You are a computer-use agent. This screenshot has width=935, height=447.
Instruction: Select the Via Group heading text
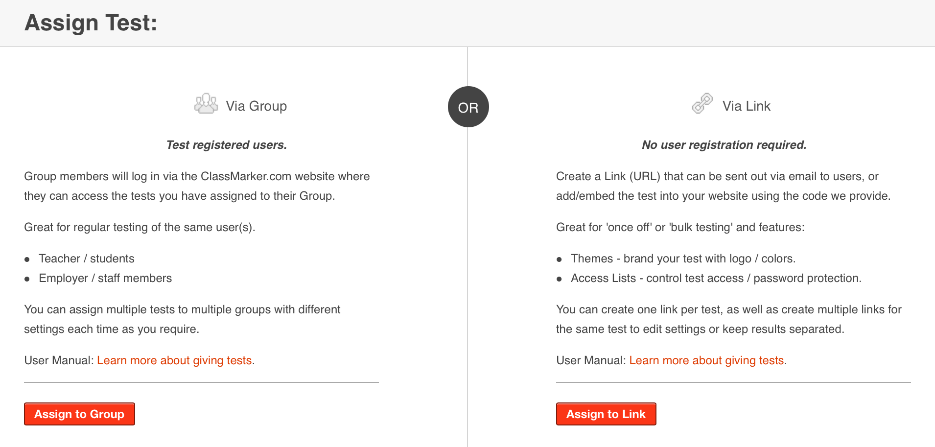click(x=256, y=106)
